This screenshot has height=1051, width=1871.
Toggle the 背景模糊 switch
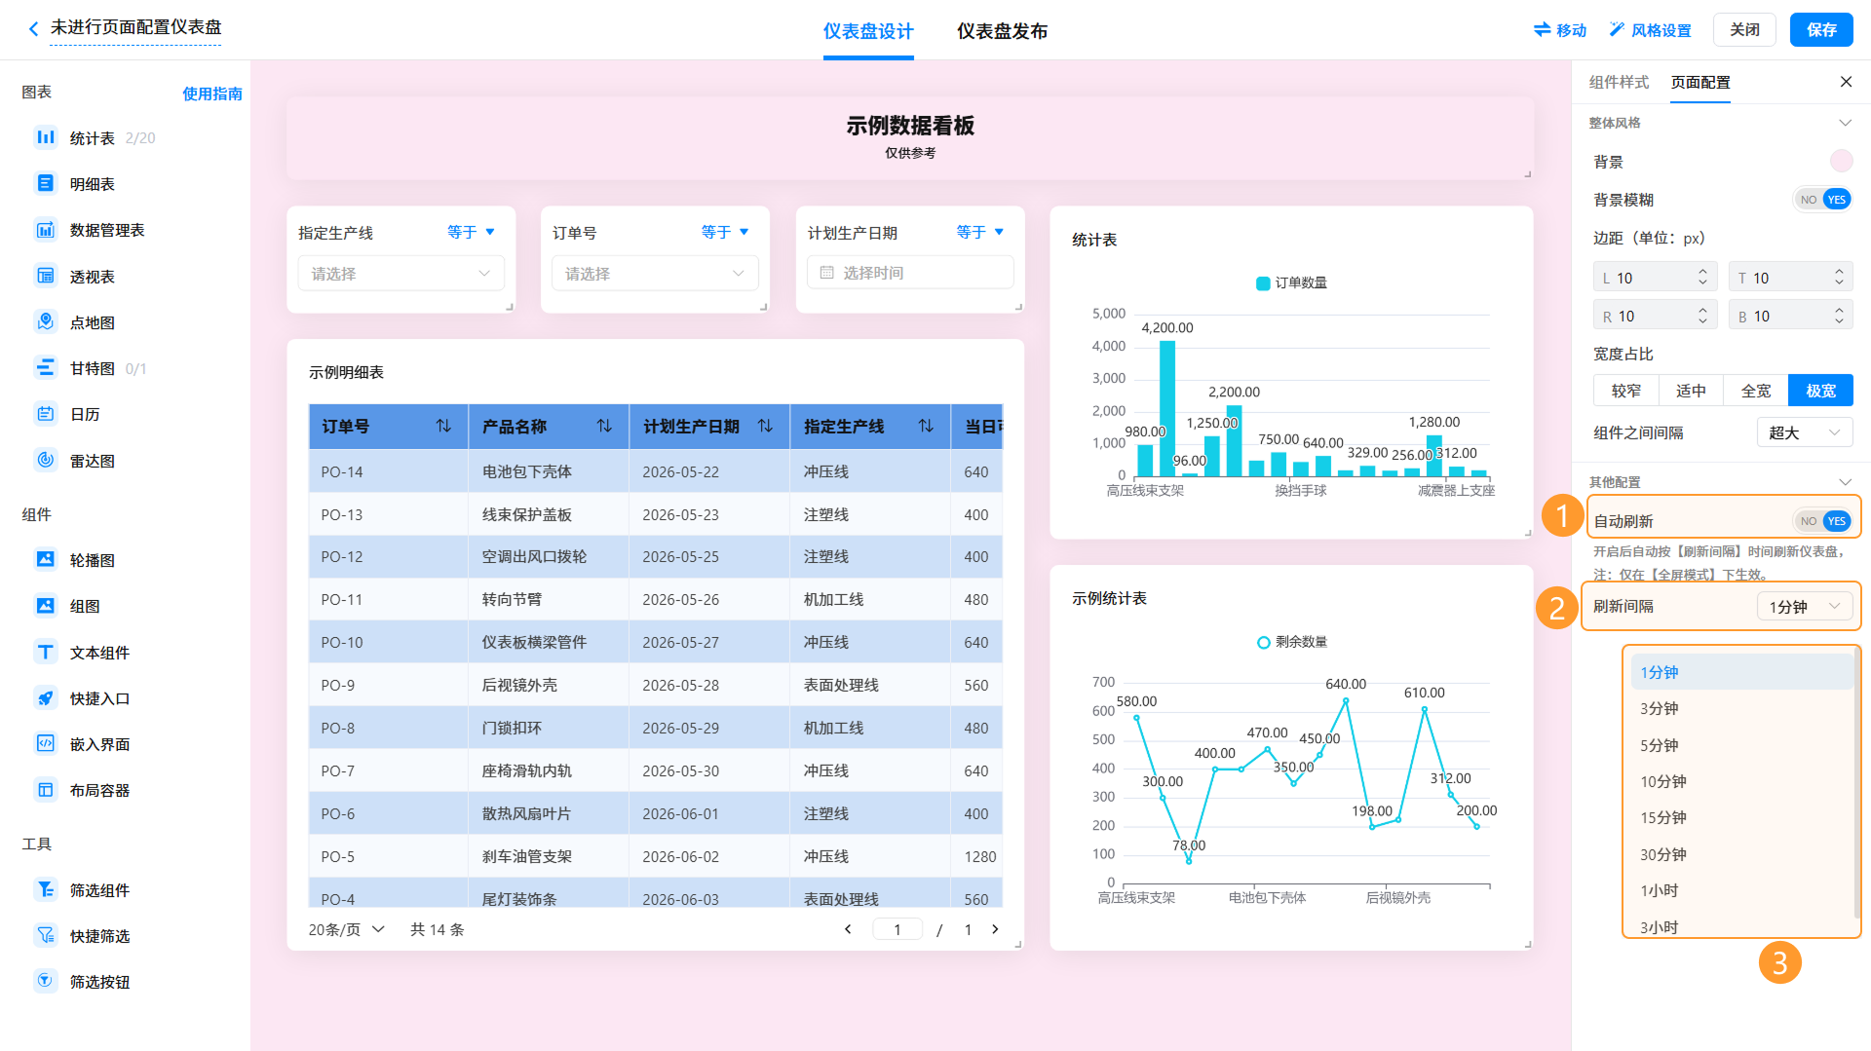(1823, 200)
